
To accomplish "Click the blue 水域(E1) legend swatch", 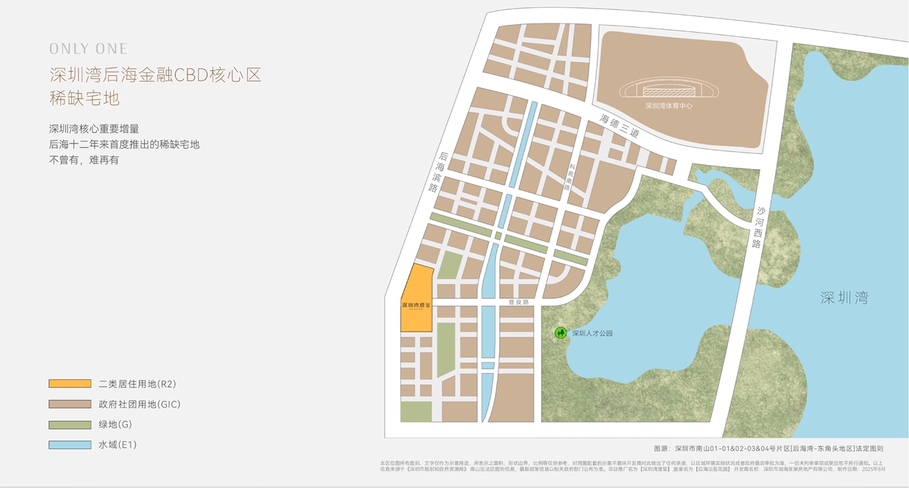I will coord(70,445).
